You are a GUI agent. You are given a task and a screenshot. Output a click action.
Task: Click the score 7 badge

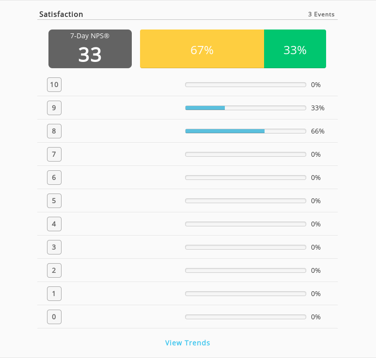(x=54, y=154)
